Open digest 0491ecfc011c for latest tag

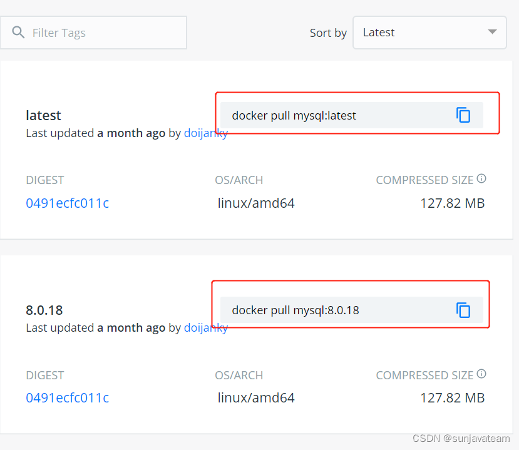click(67, 203)
